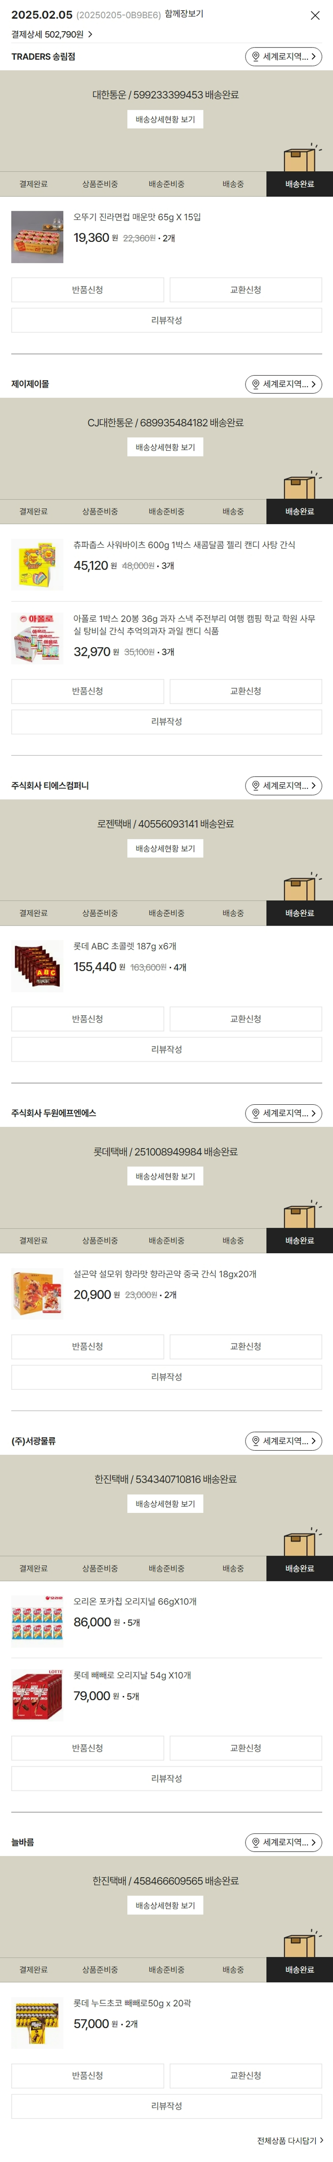The image size is (333, 2162).
Task: Click the delivery box icon in 로젠택배 section
Action: tap(299, 886)
